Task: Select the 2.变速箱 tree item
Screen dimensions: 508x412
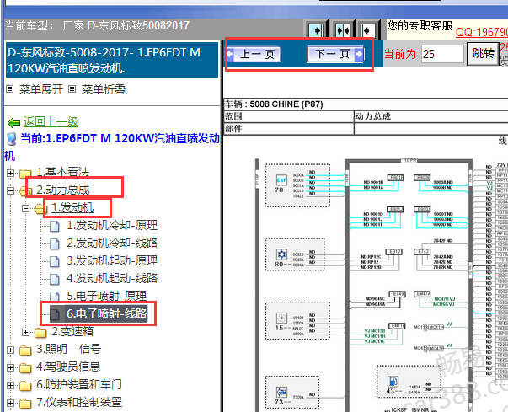Action: [72, 331]
